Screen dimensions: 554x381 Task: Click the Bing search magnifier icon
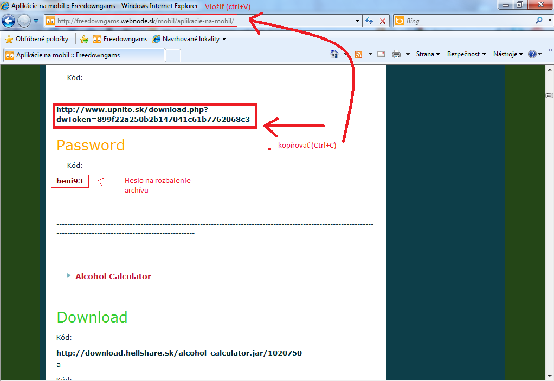(539, 21)
